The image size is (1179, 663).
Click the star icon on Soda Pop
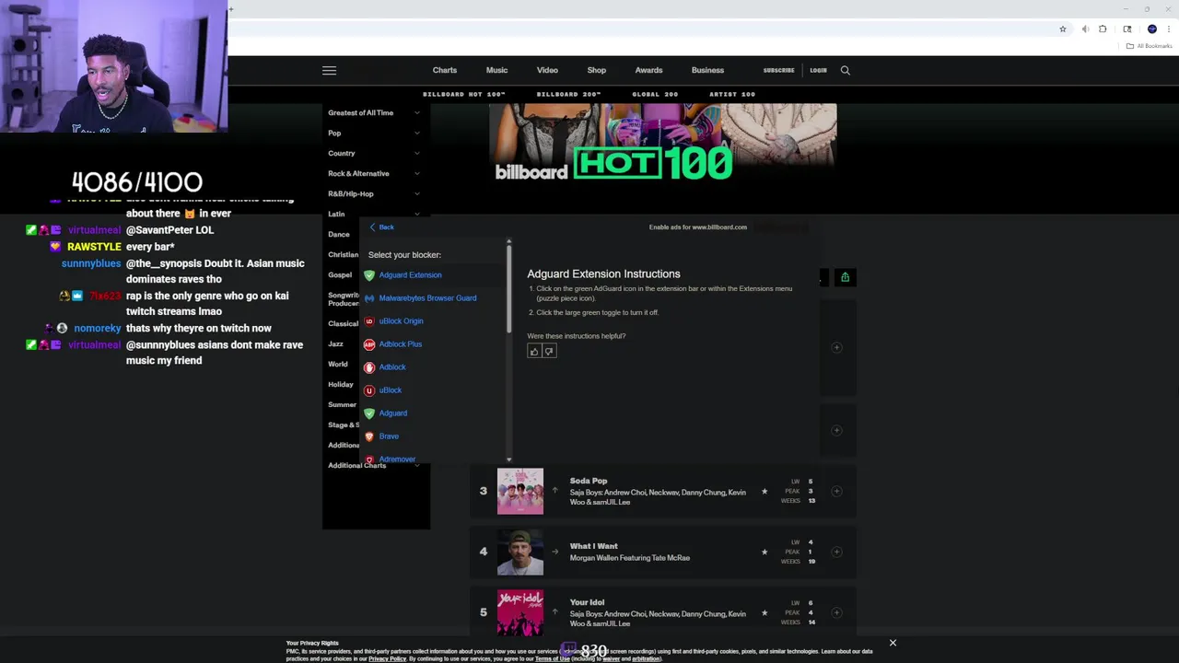click(765, 492)
